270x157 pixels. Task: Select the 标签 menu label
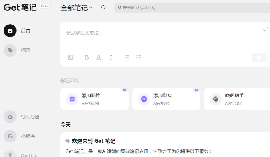pos(26,50)
